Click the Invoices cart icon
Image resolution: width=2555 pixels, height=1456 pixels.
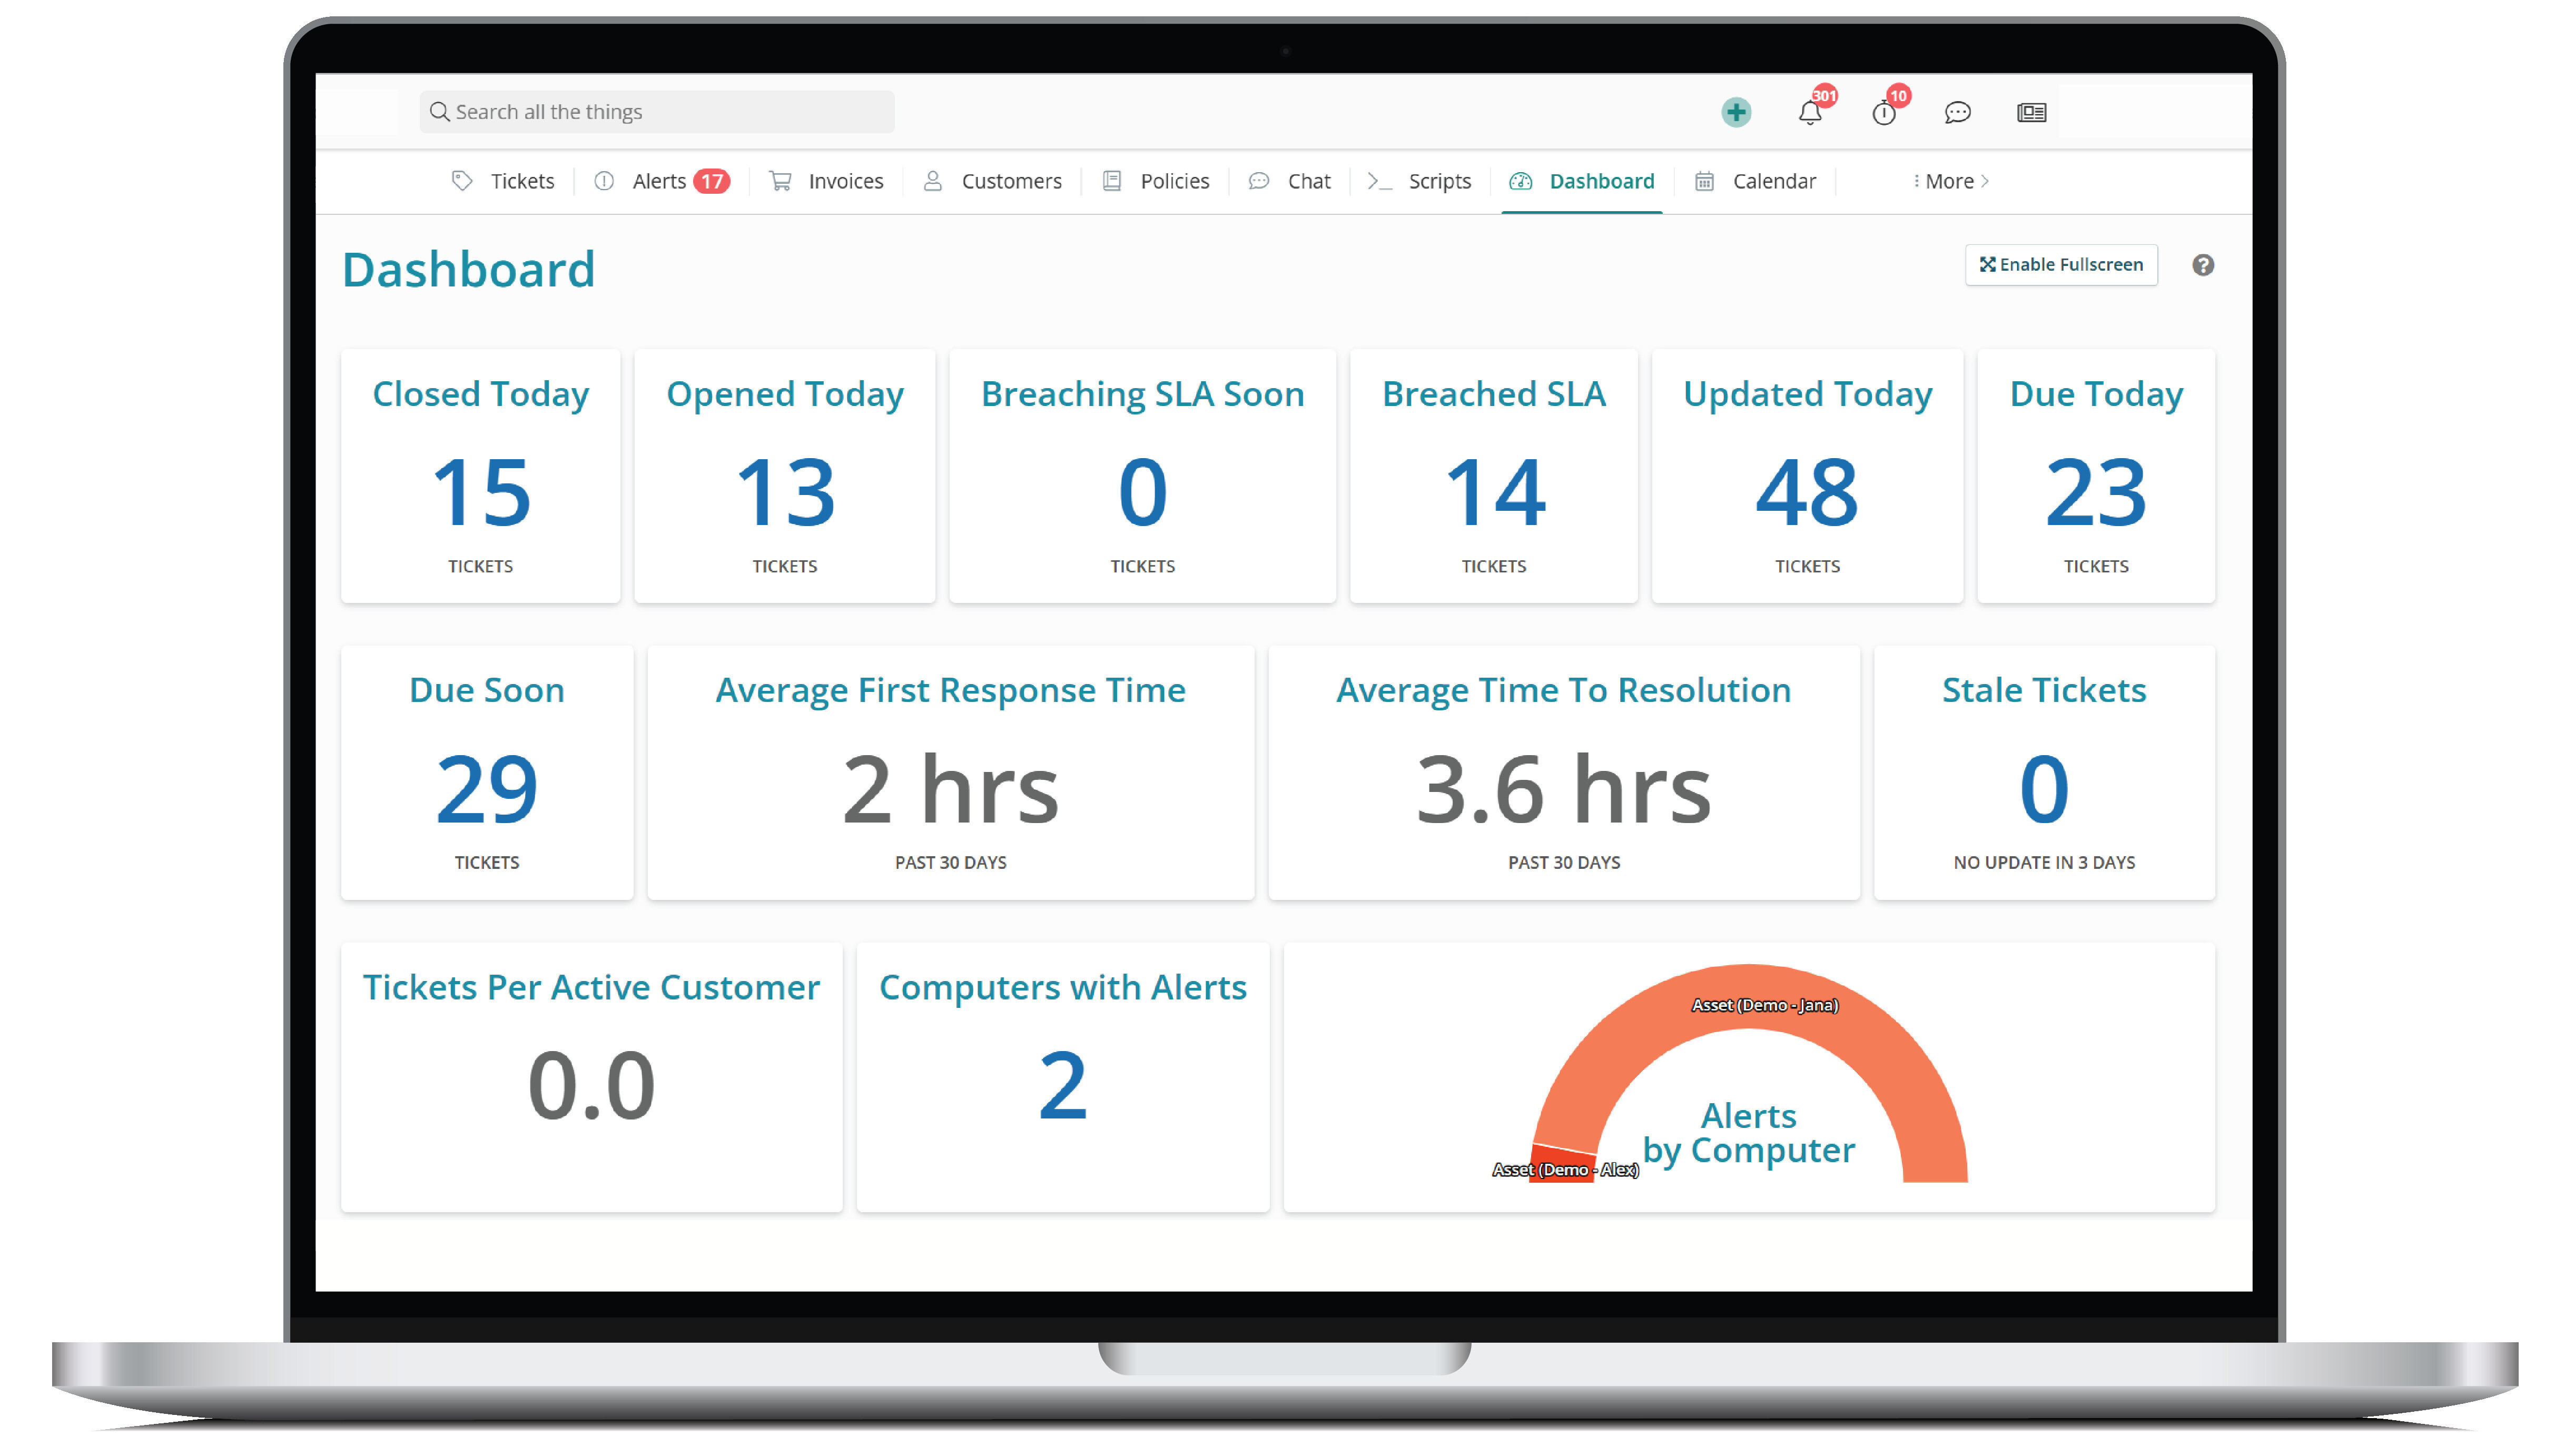click(780, 181)
